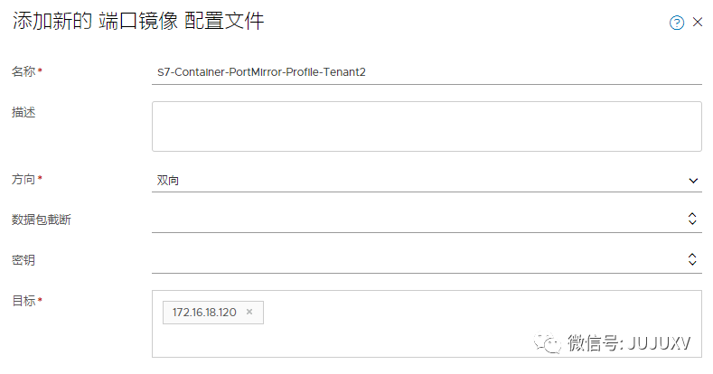Screen dimensions: 713x374
Task: Remove the 172.16.18.120 target tag
Action: click(249, 312)
